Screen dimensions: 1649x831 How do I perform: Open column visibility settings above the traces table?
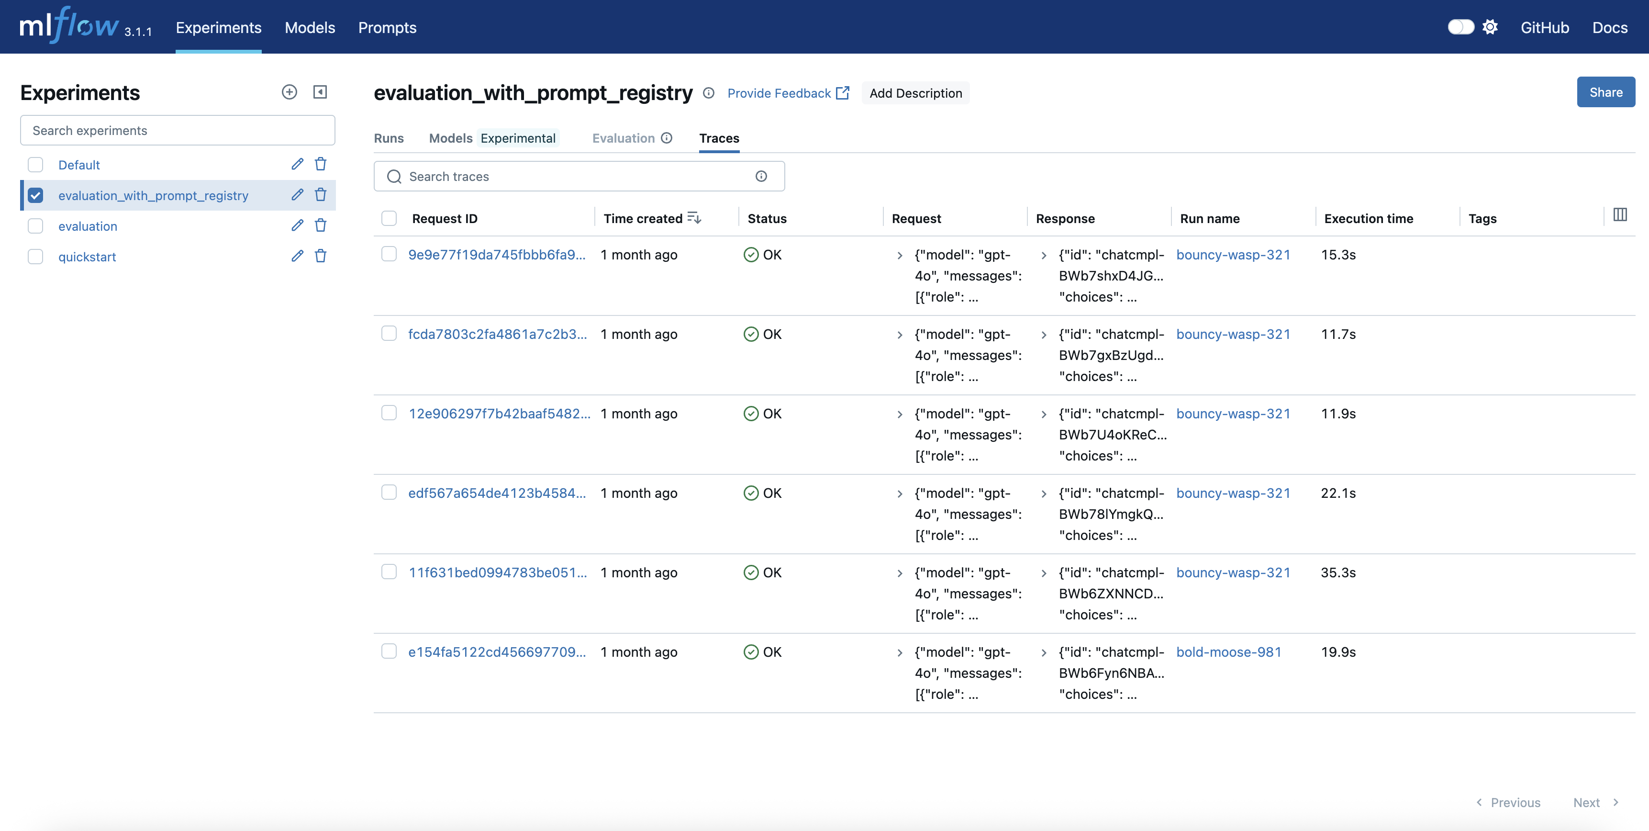[x=1619, y=214]
